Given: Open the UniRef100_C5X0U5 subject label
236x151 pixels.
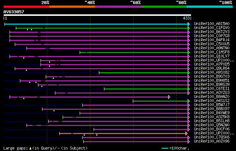Looking at the screenshot, I should pos(212,44).
